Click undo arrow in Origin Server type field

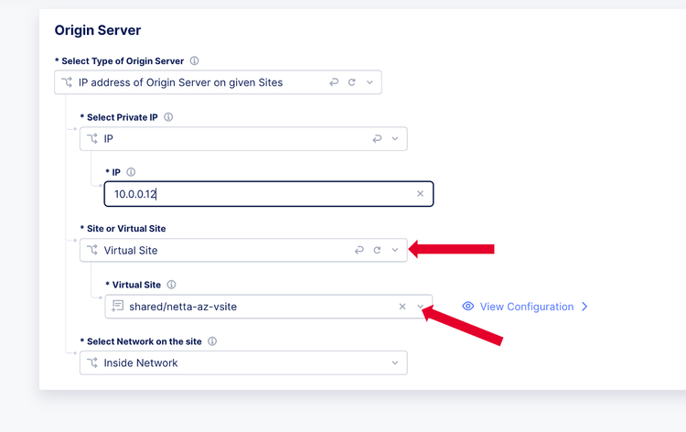pos(334,82)
